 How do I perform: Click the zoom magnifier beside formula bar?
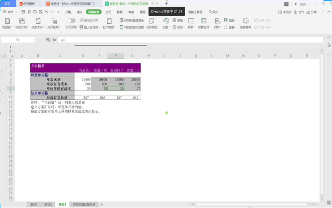(48, 40)
